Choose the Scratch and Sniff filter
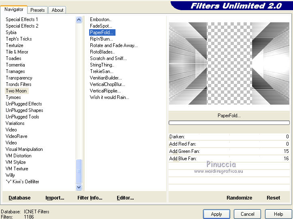The width and height of the screenshot is (293, 219). pyautogui.click(x=108, y=58)
